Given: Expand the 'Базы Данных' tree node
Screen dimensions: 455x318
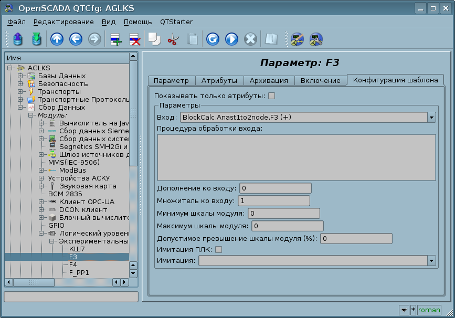Looking at the screenshot, I should tap(20, 76).
